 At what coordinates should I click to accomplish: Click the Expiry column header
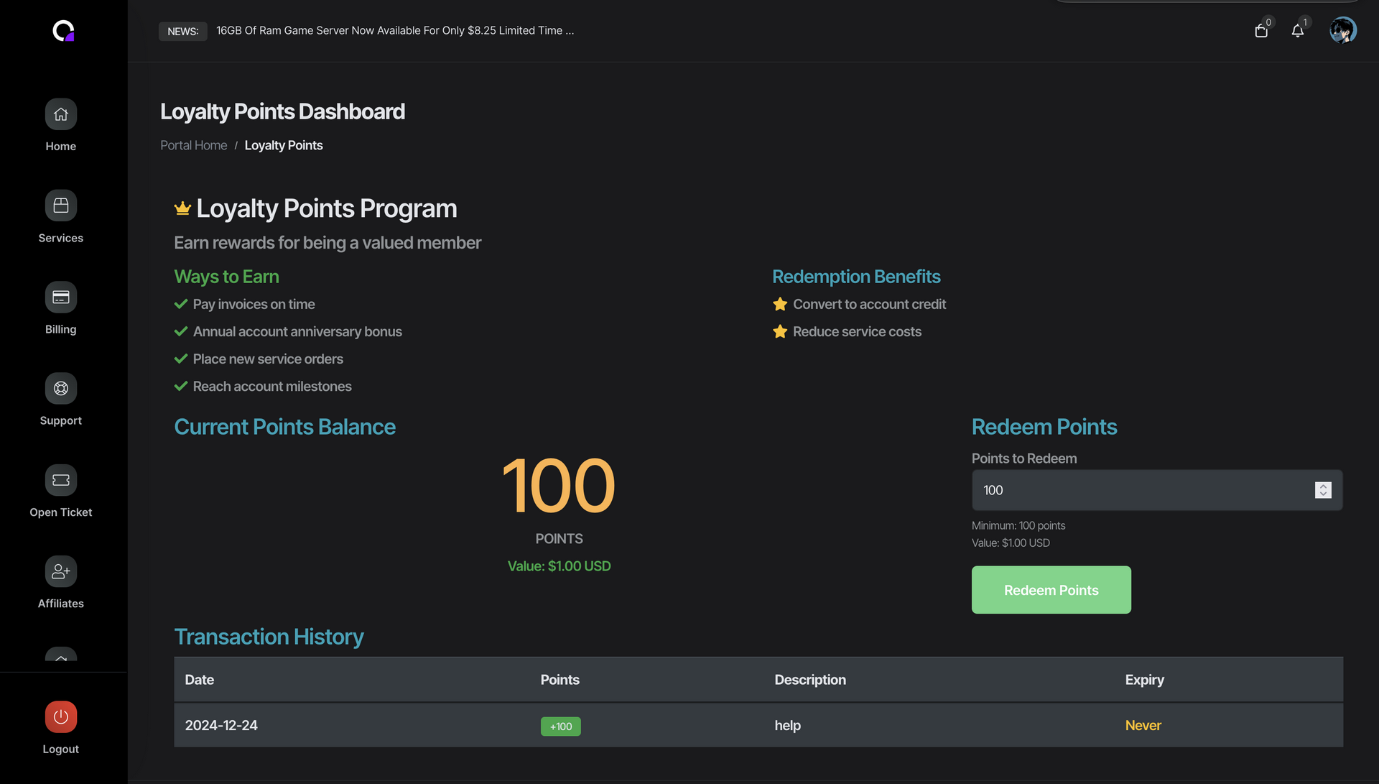click(x=1144, y=680)
